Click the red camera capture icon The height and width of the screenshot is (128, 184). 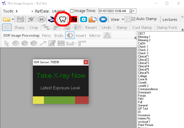tap(73, 19)
